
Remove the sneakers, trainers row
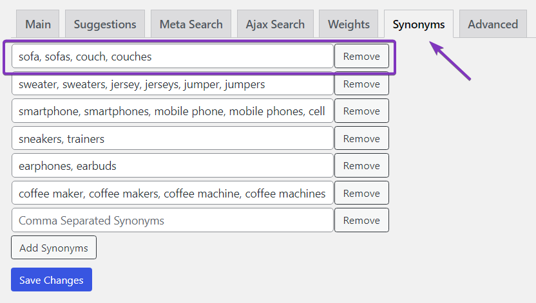coord(361,138)
